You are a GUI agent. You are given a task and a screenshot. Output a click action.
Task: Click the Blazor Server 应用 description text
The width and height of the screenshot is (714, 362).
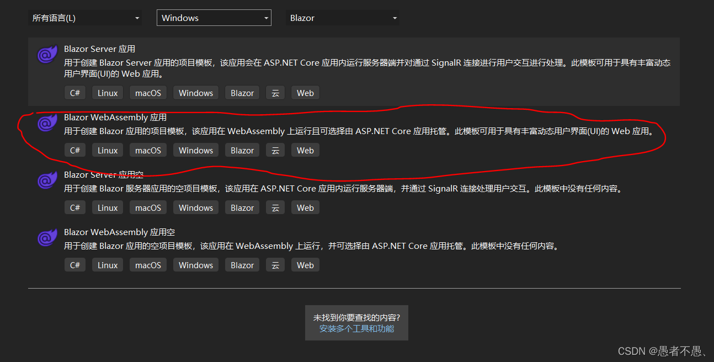367,68
